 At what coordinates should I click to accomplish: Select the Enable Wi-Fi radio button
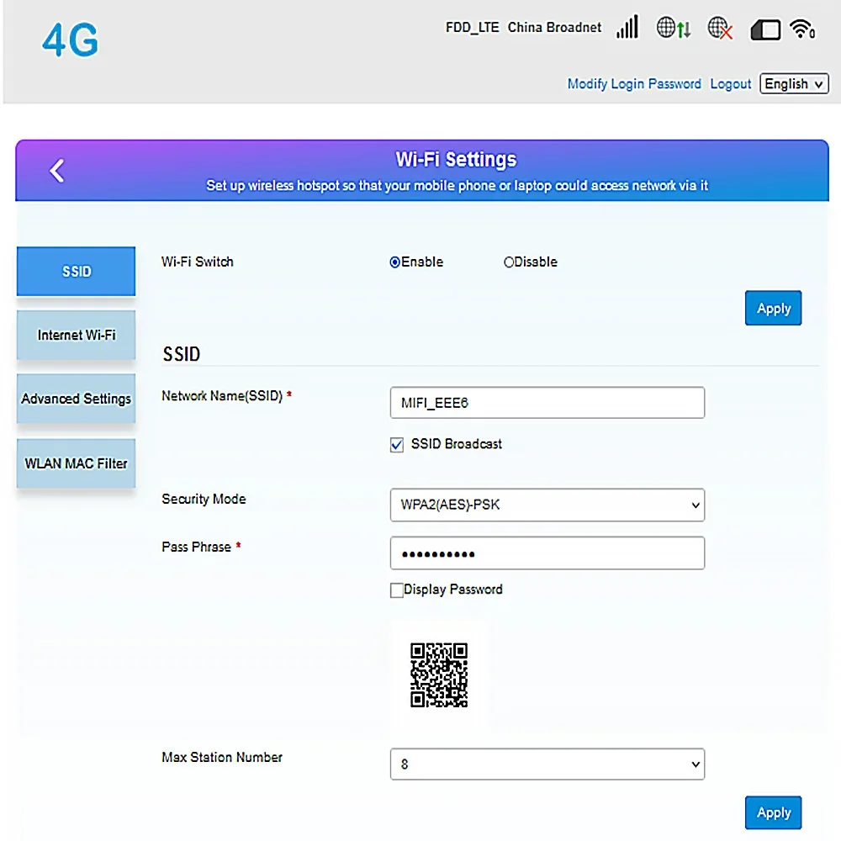(395, 262)
